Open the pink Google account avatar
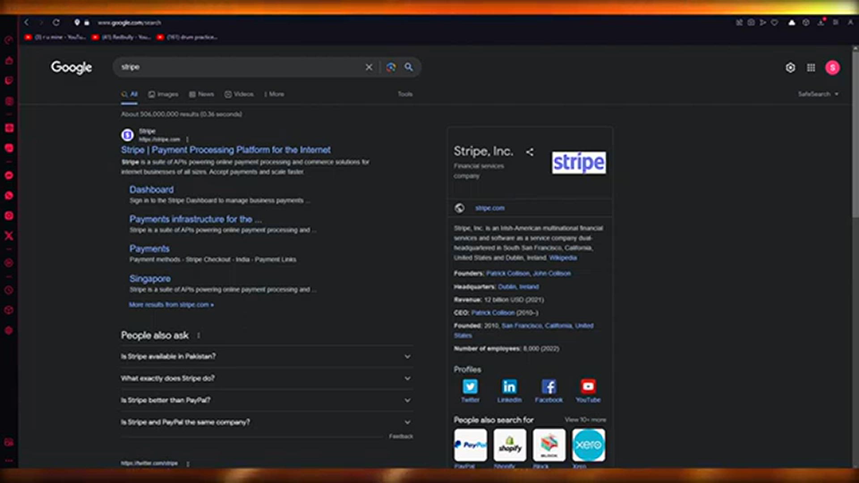859x483 pixels. tap(833, 68)
